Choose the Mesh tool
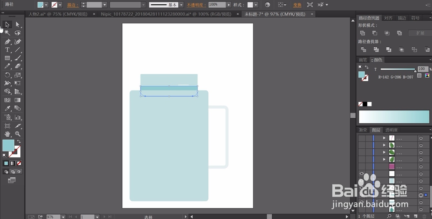 [x=7, y=100]
